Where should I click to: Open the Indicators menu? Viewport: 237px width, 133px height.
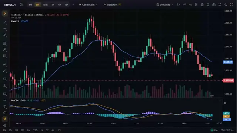pyautogui.click(x=112, y=5)
